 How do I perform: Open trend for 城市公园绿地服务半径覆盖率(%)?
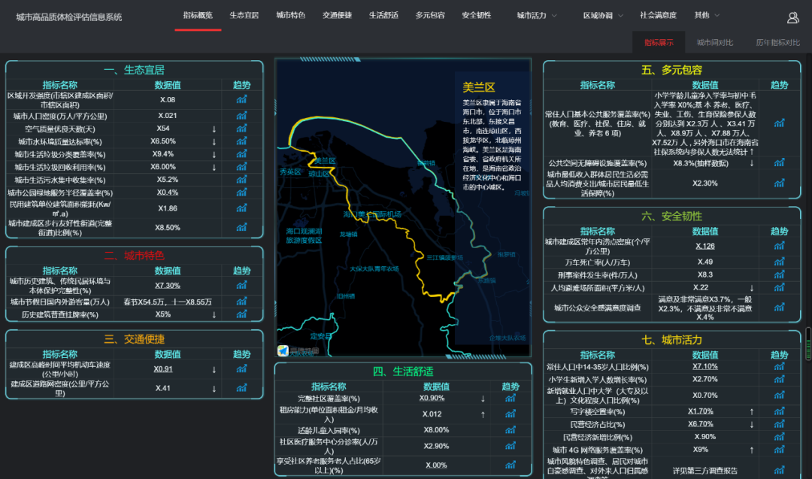[x=241, y=192]
